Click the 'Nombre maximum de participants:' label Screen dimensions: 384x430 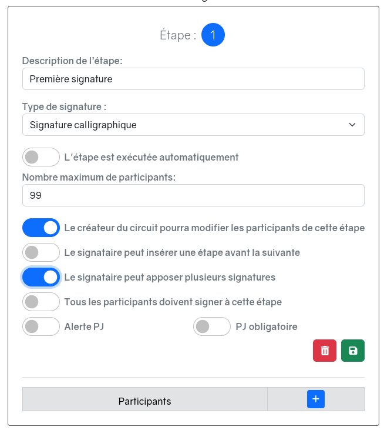click(99, 177)
